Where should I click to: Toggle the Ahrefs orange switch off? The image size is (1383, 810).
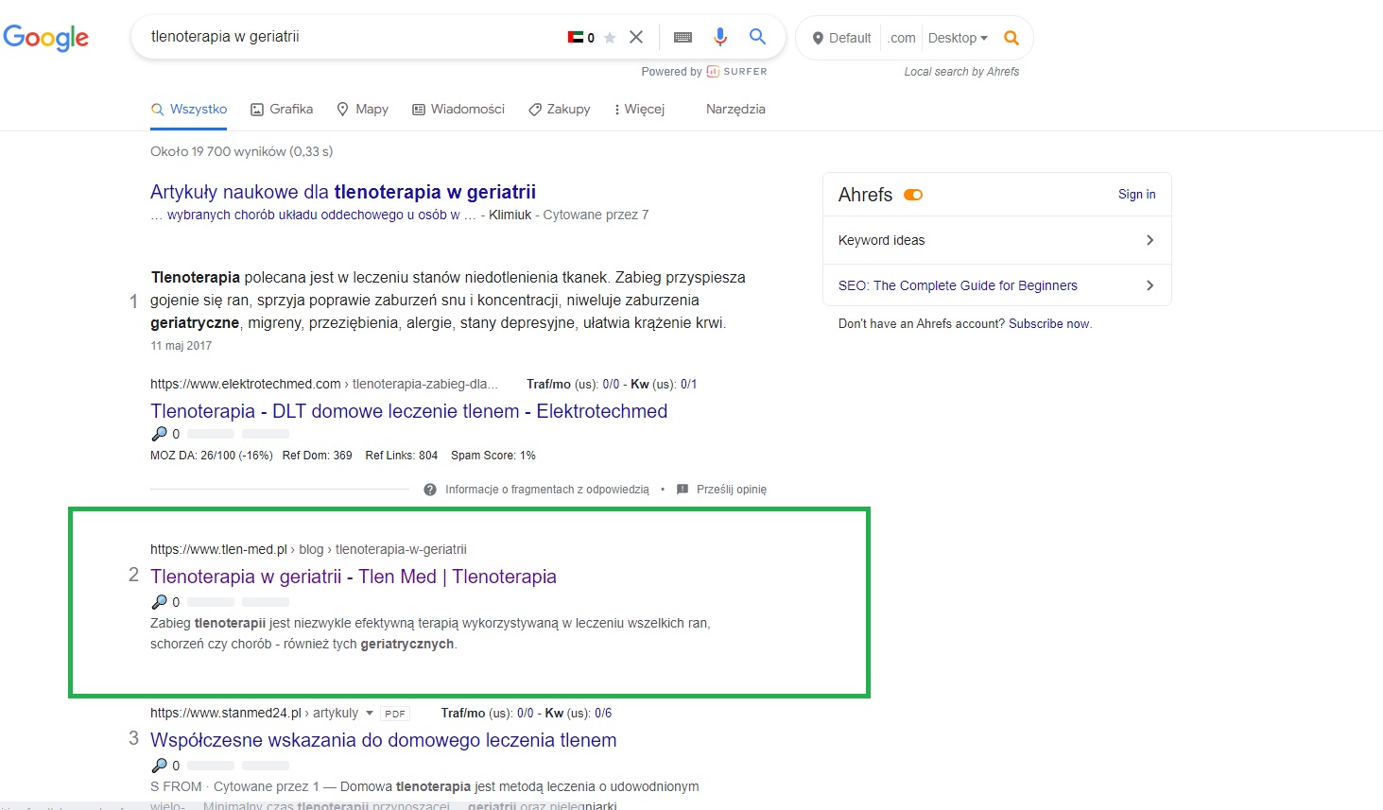[913, 195]
